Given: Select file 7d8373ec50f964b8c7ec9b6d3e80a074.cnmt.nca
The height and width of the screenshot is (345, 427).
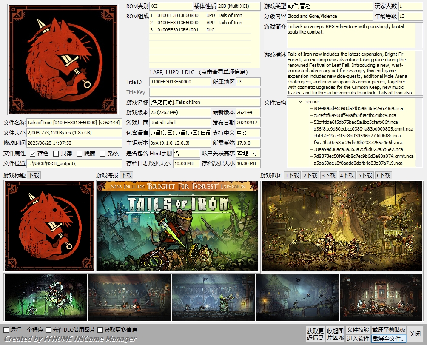Looking at the screenshot, I should (364, 156).
